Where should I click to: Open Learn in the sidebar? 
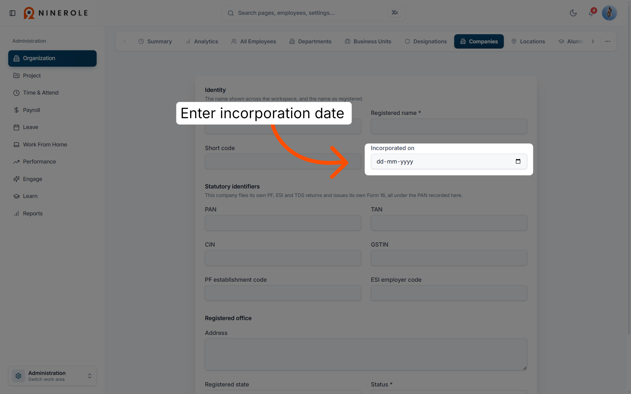[x=53, y=196]
